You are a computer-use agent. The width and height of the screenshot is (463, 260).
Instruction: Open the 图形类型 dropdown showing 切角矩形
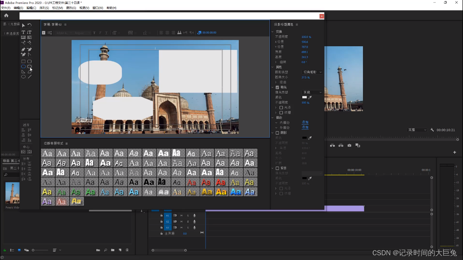point(312,72)
